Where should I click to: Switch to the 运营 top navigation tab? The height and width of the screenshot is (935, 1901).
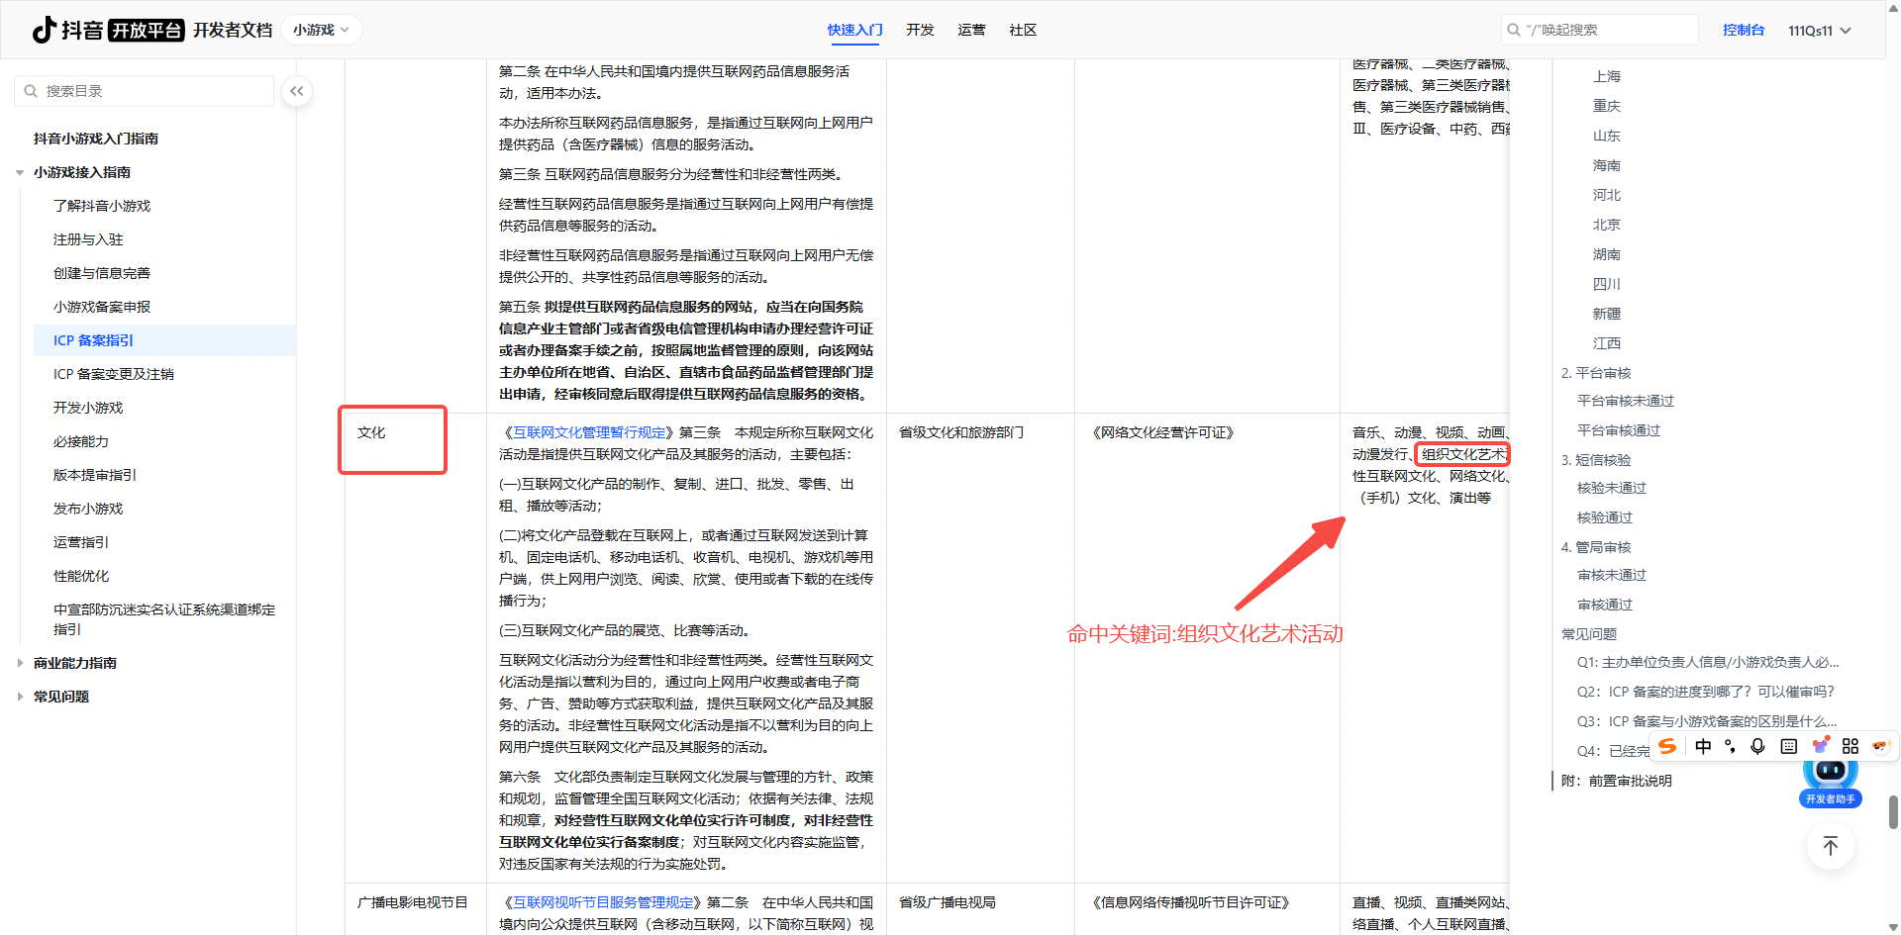click(971, 30)
